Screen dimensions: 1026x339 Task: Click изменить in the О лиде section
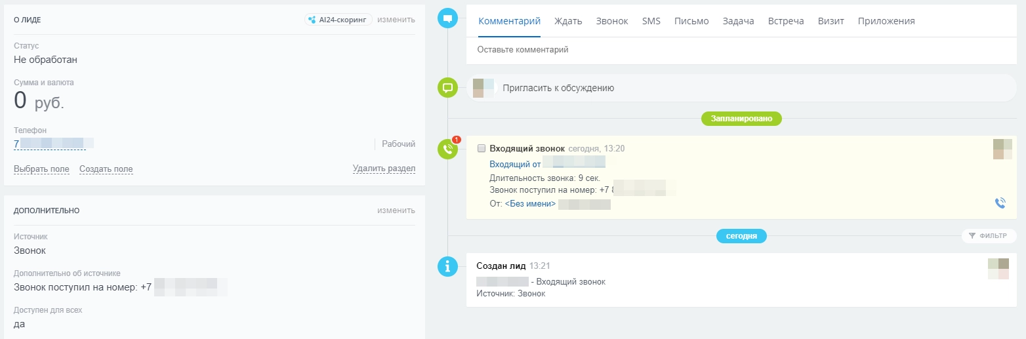pos(396,20)
